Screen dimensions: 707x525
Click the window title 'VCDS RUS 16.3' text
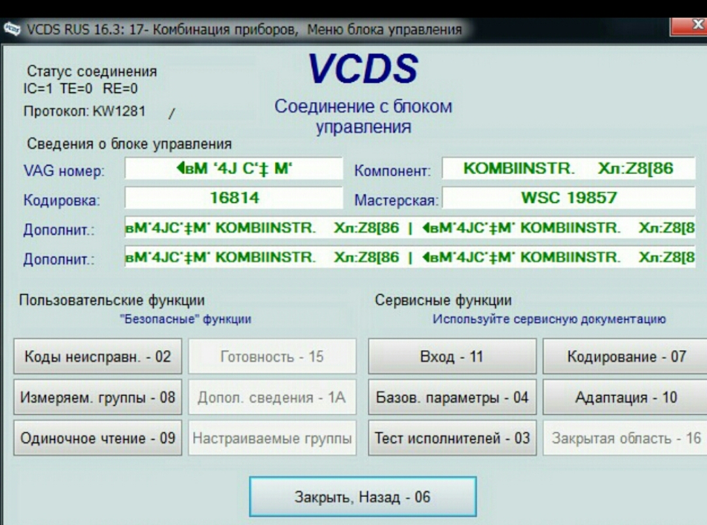coord(244,30)
